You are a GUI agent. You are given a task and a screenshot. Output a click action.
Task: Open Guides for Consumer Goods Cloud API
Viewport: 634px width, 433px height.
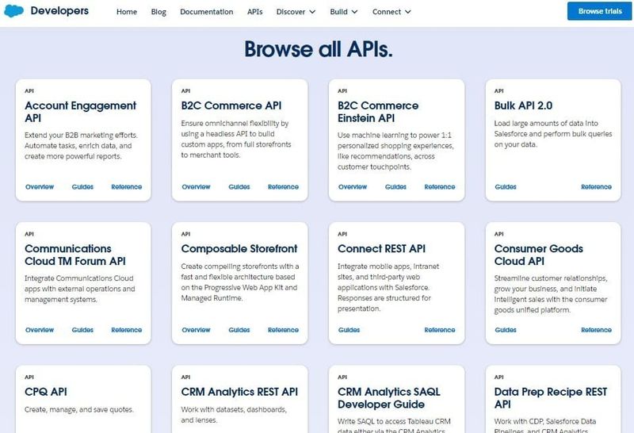(506, 330)
